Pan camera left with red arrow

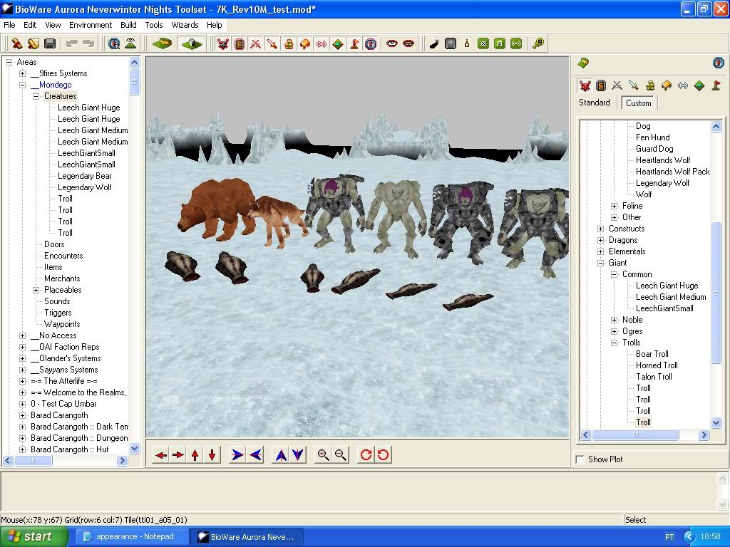click(x=161, y=454)
